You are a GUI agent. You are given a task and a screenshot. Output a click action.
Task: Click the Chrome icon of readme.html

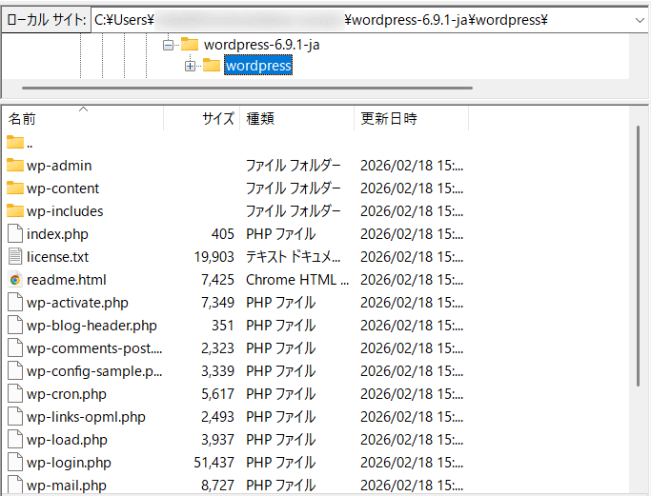[x=15, y=280]
